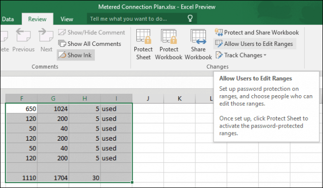Select Allow Users to Edit Ranges
The height and width of the screenshot is (188, 323).
254,44
